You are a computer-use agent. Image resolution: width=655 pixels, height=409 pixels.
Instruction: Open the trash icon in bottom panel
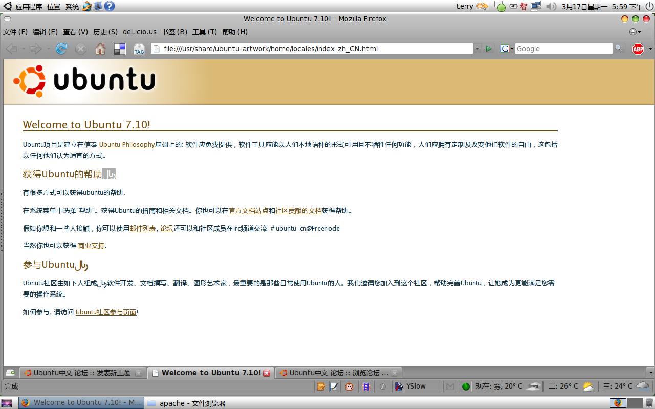pyautogui.click(x=649, y=403)
